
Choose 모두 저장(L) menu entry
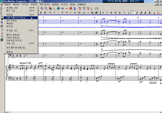tap(21, 21)
